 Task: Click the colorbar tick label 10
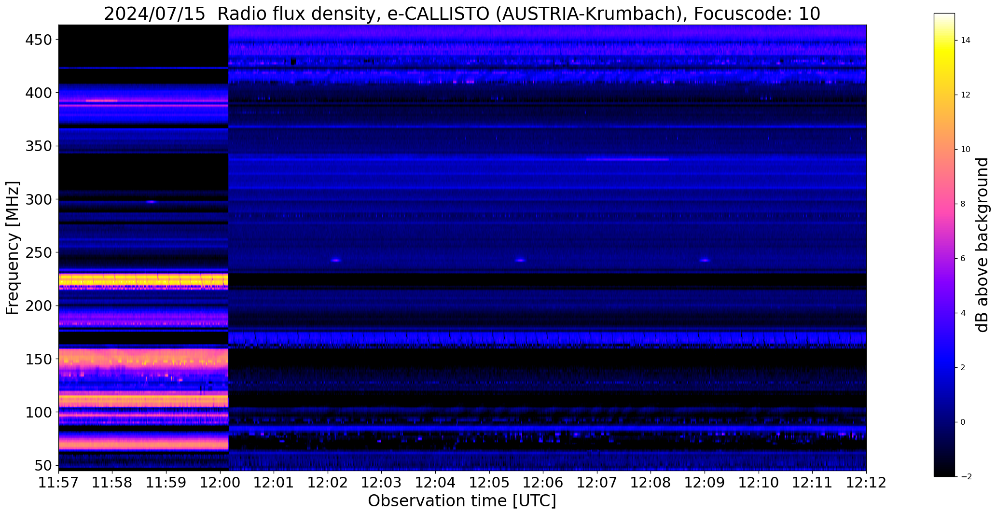(966, 150)
